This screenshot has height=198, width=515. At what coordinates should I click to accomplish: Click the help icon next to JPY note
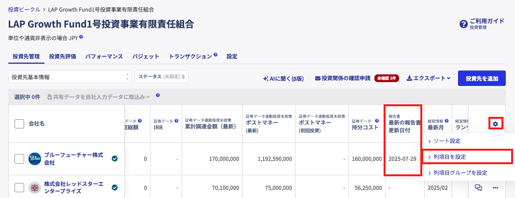[x=81, y=36]
